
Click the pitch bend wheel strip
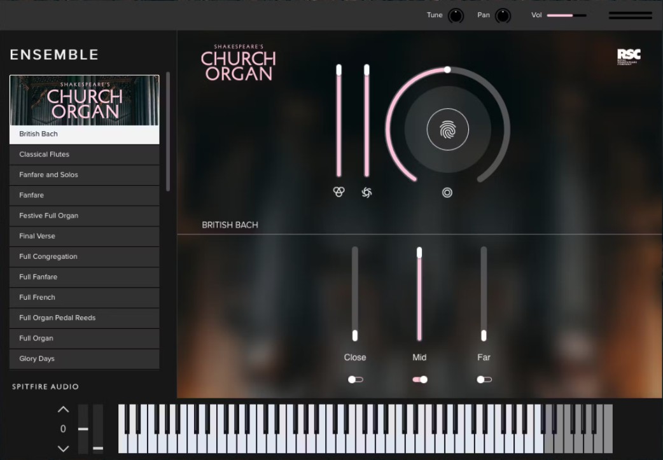click(83, 429)
